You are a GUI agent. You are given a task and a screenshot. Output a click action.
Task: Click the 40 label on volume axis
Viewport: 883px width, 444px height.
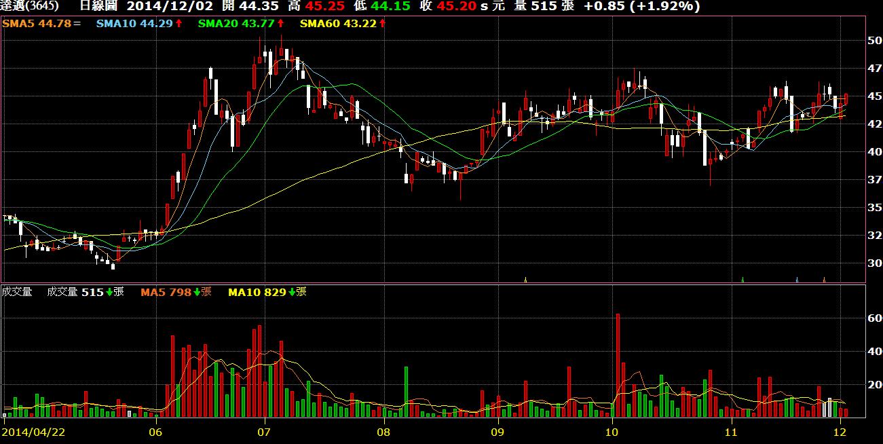click(x=873, y=351)
